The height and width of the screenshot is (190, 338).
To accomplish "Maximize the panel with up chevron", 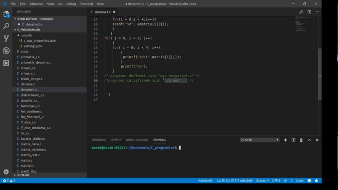I will tap(309, 140).
